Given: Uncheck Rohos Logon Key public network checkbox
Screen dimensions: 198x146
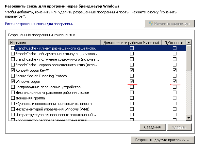Looking at the screenshot, I should pos(175,70).
